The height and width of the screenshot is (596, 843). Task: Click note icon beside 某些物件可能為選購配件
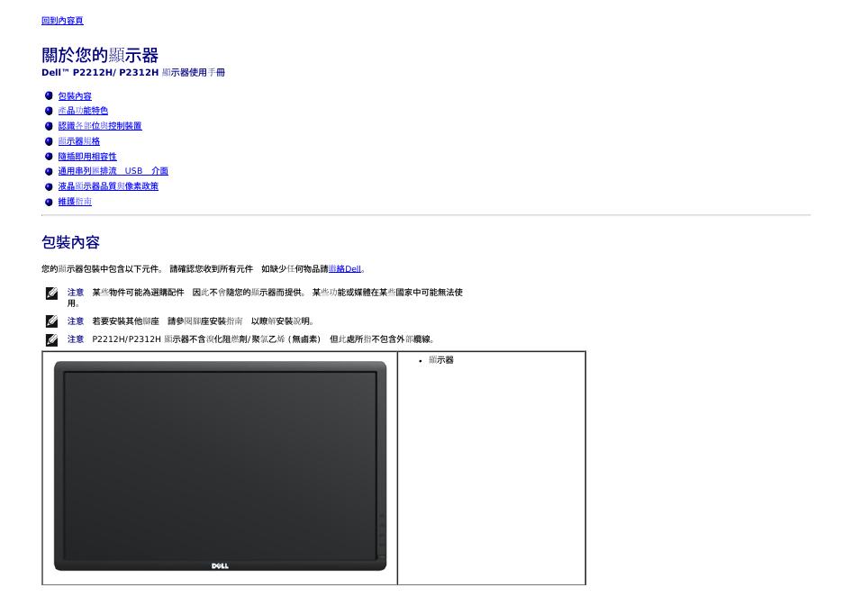click(51, 293)
